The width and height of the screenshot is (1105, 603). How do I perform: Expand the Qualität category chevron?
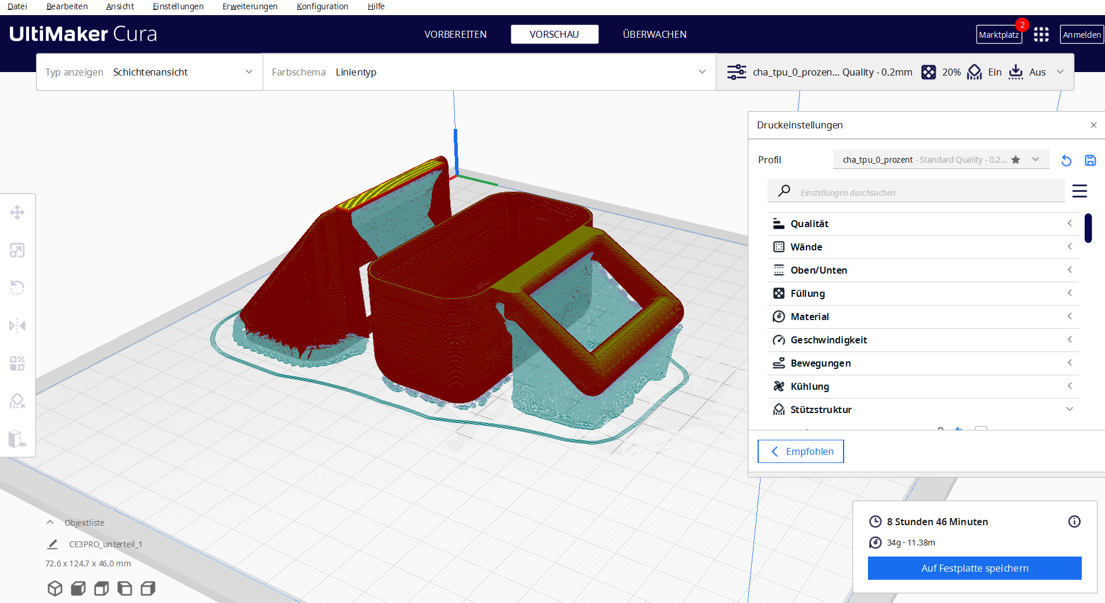[x=1070, y=224]
